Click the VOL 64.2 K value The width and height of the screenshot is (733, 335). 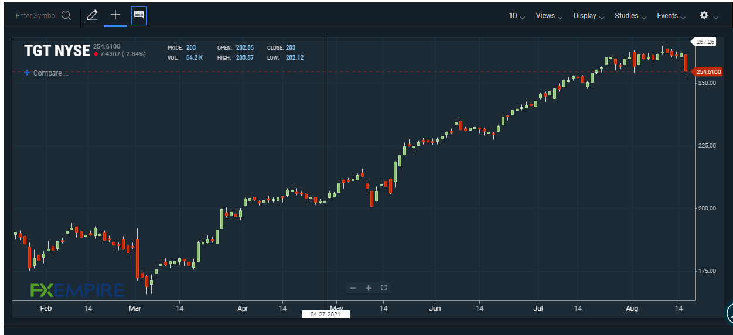[195, 57]
